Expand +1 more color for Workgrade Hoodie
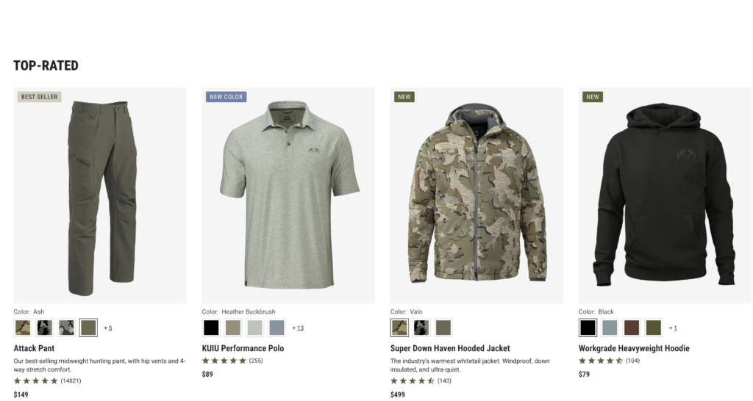 tap(673, 328)
